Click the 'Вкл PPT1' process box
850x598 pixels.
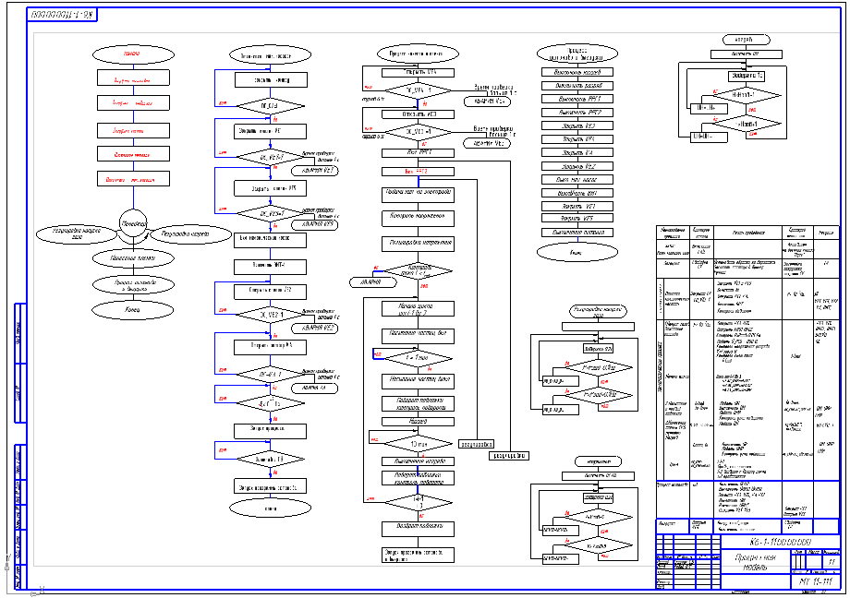pyautogui.click(x=418, y=153)
